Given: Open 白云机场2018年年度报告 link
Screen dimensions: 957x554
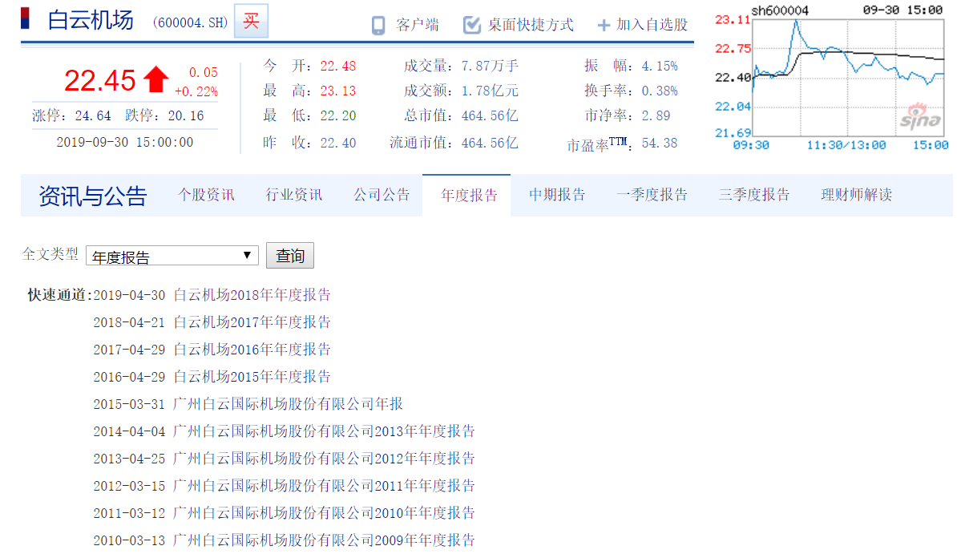Looking at the screenshot, I should click(252, 295).
